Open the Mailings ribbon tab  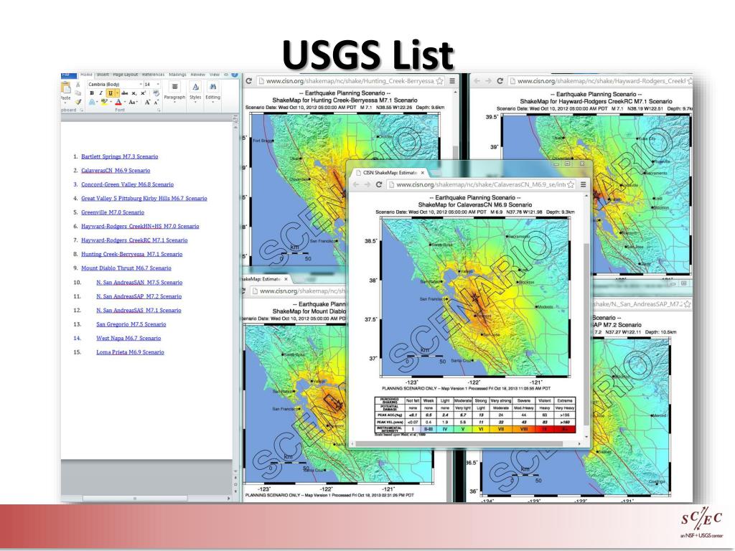(178, 75)
